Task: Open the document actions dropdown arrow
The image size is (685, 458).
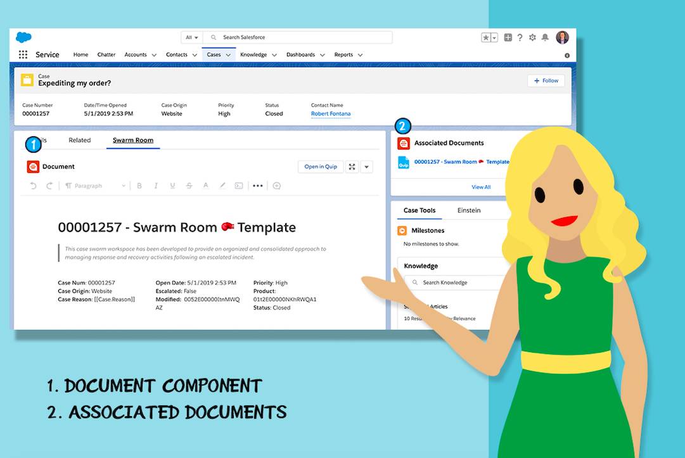Action: (366, 167)
